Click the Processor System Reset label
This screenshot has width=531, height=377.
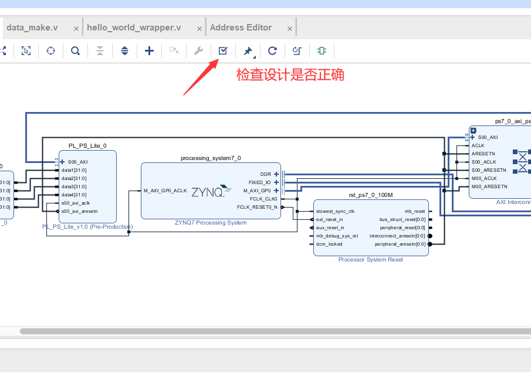371,259
